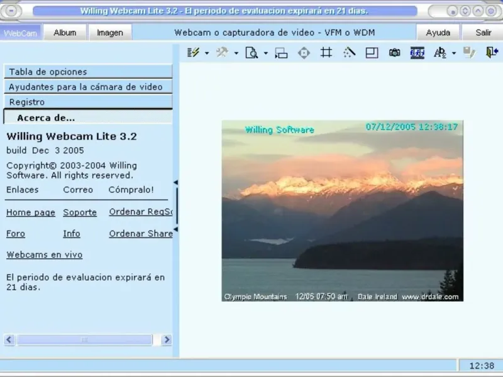Open the 'Home page' link
Viewport: 503px width, 377px height.
(x=31, y=212)
